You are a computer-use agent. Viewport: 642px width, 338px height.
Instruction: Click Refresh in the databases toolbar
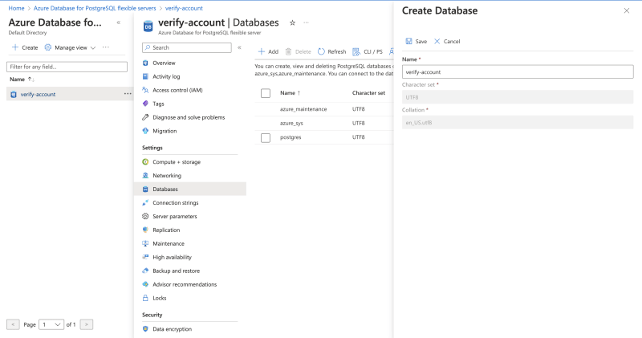pos(332,51)
